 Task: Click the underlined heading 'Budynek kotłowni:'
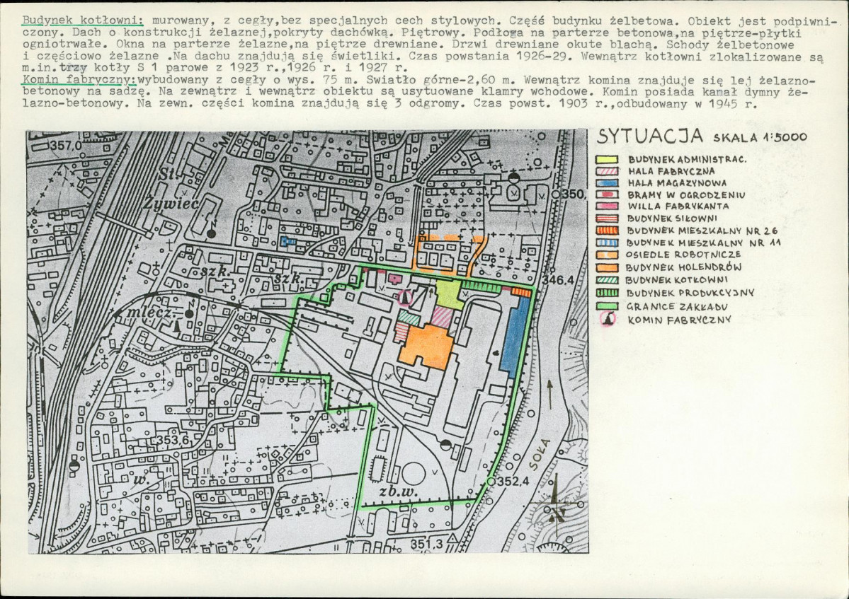point(83,21)
